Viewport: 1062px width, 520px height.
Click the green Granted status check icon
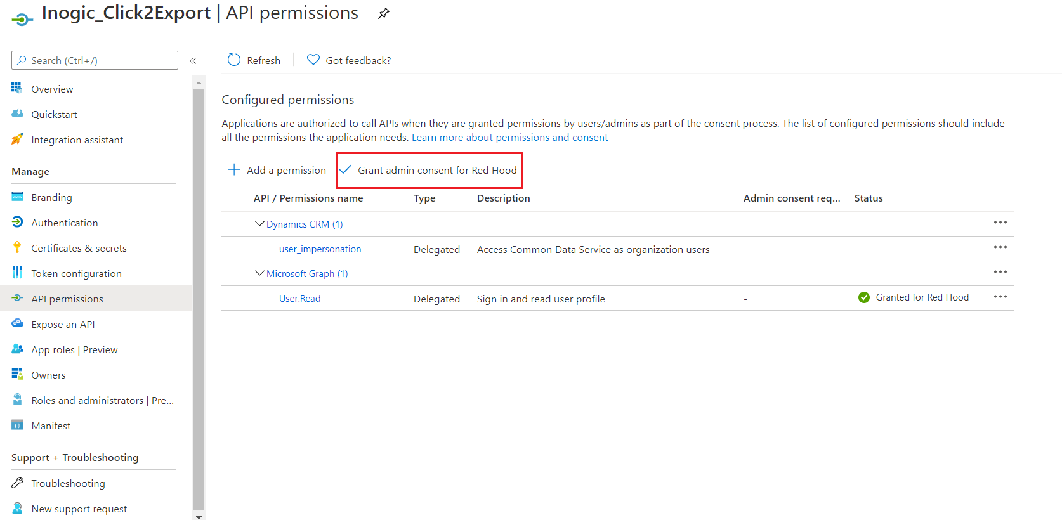tap(863, 297)
